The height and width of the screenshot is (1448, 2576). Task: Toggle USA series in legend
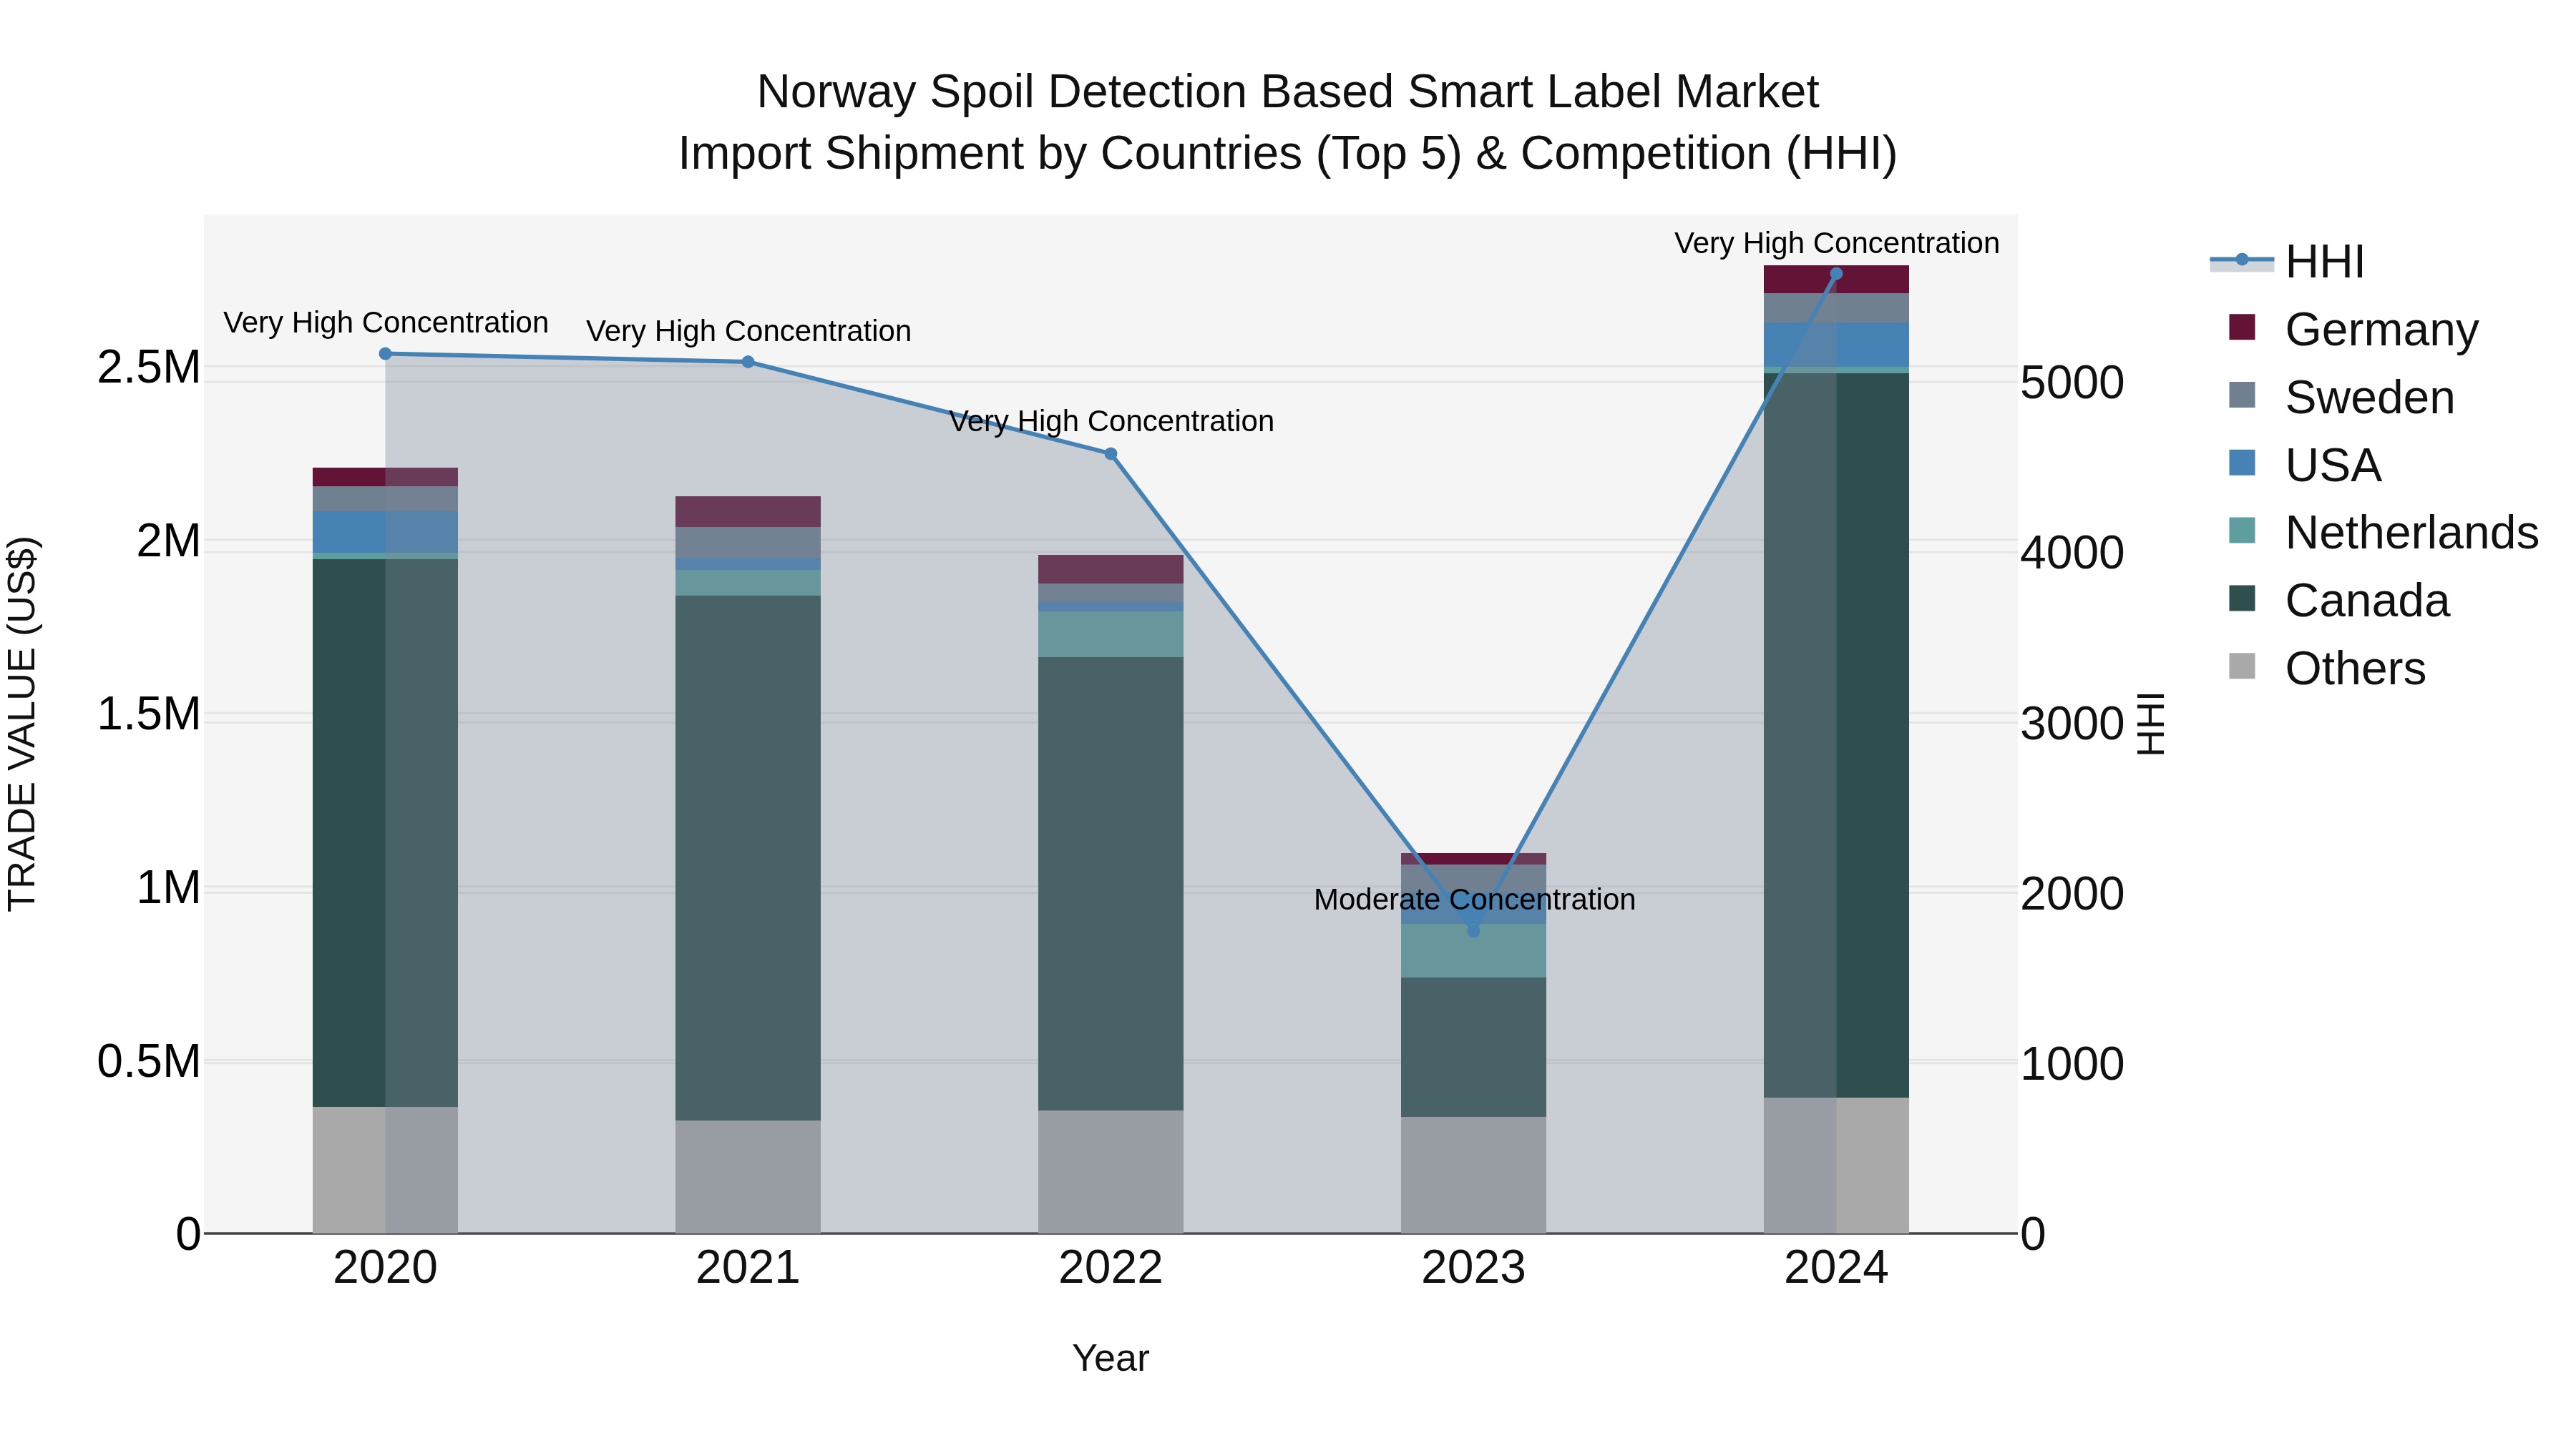[x=2304, y=465]
